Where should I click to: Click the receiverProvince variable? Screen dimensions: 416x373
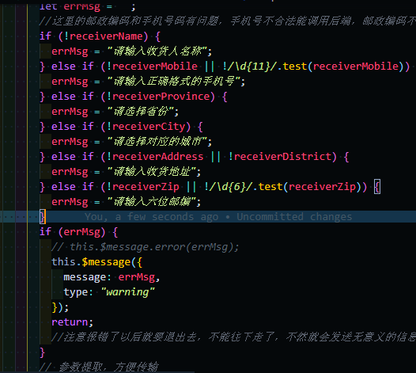click(161, 96)
